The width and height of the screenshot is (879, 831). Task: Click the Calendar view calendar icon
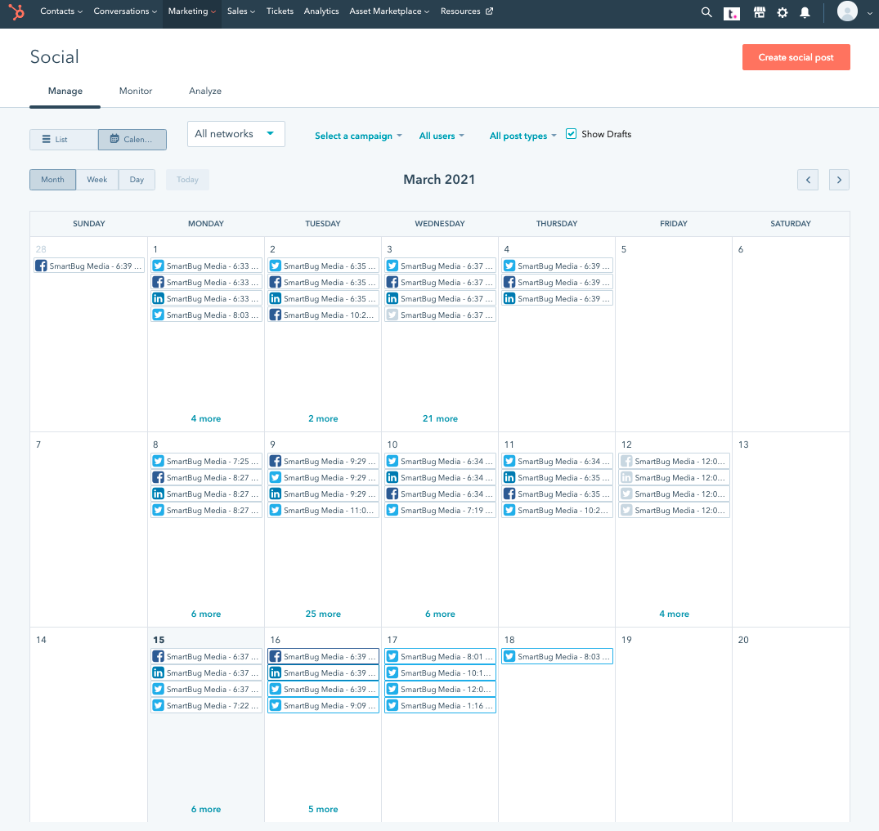(114, 139)
